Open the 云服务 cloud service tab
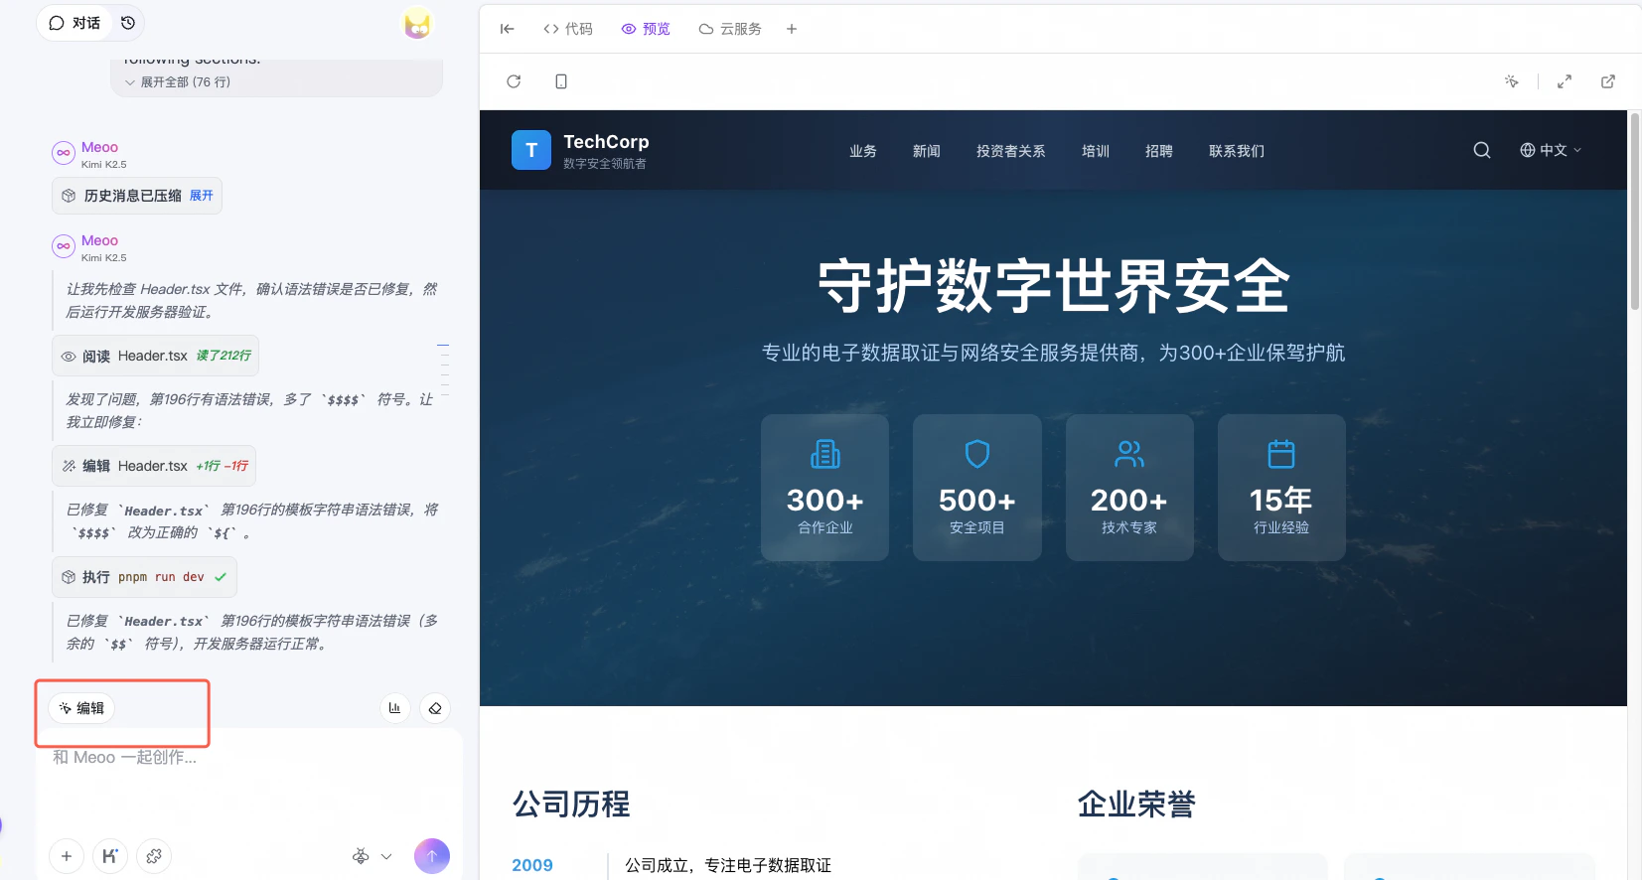The width and height of the screenshot is (1642, 880). click(730, 29)
